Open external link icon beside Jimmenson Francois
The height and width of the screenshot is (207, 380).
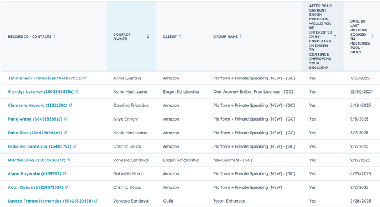(x=85, y=78)
